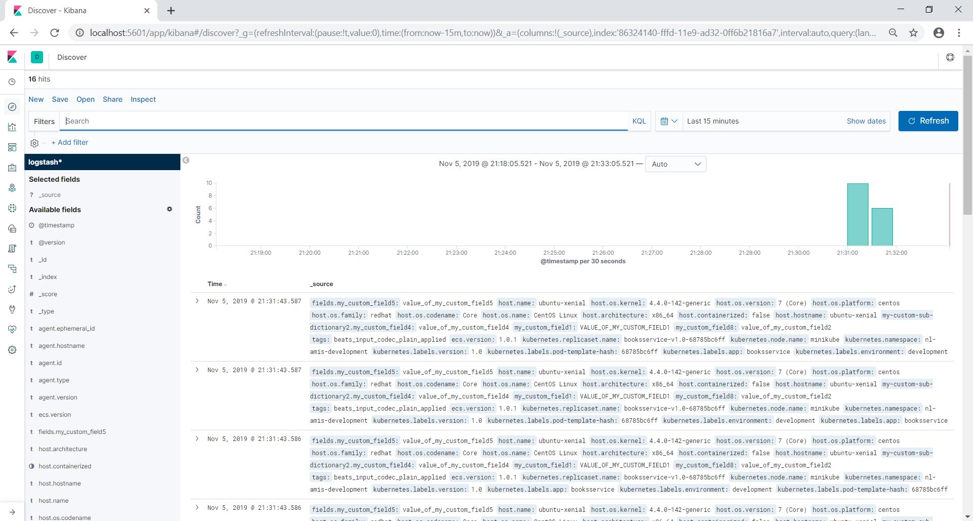Open the Canvas app in sidebar

(12, 168)
